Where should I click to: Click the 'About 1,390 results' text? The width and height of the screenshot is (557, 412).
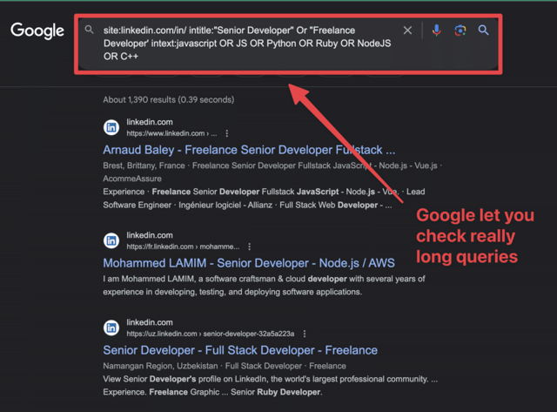pyautogui.click(x=168, y=99)
